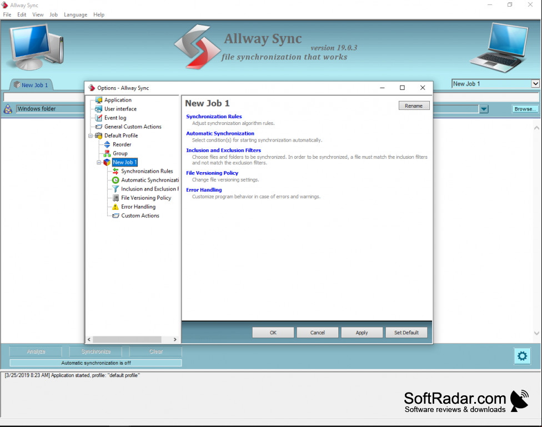Open the Inclusion and Exclusion Filters link
The image size is (542, 427).
pyautogui.click(x=224, y=150)
